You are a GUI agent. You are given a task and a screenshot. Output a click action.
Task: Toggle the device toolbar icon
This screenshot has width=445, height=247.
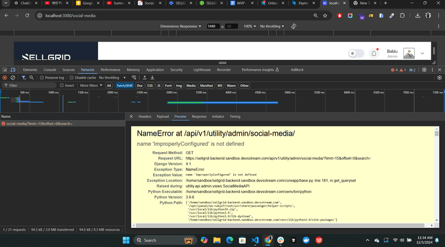tap(14, 70)
